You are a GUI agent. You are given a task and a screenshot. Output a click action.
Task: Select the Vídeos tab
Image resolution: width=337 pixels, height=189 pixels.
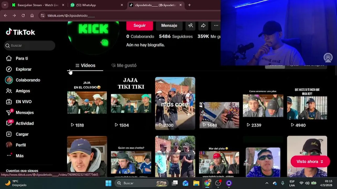85,65
